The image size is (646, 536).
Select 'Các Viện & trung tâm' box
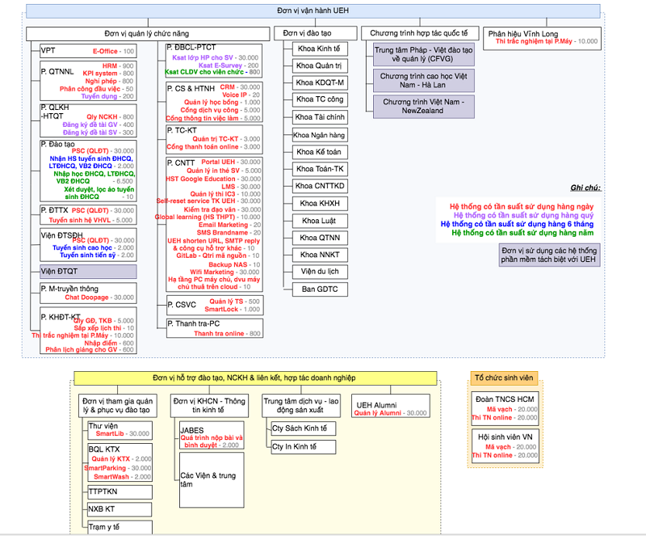(212, 480)
